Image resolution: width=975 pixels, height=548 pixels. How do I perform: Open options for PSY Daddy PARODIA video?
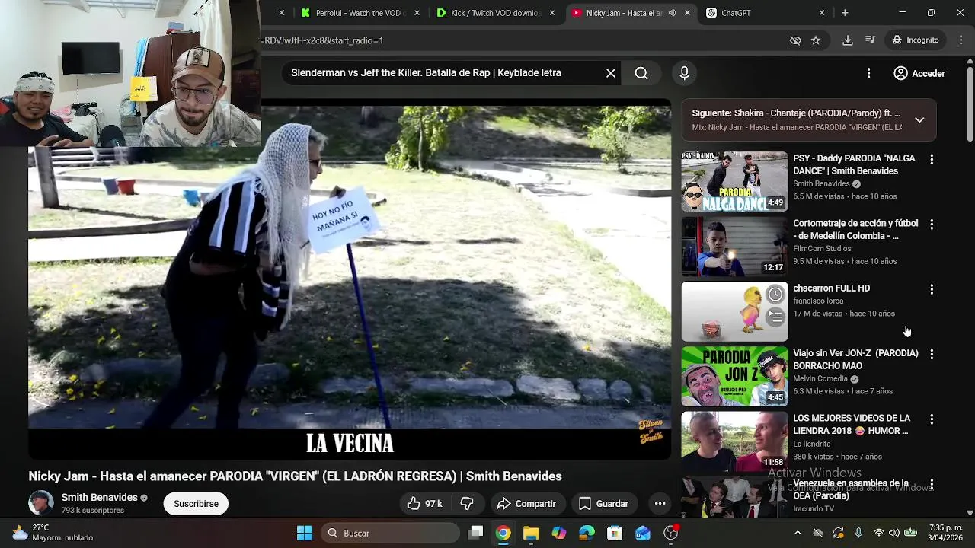point(931,159)
